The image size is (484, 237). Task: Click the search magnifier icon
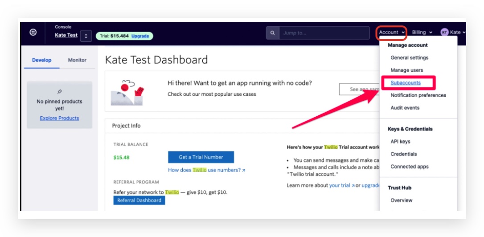[272, 33]
